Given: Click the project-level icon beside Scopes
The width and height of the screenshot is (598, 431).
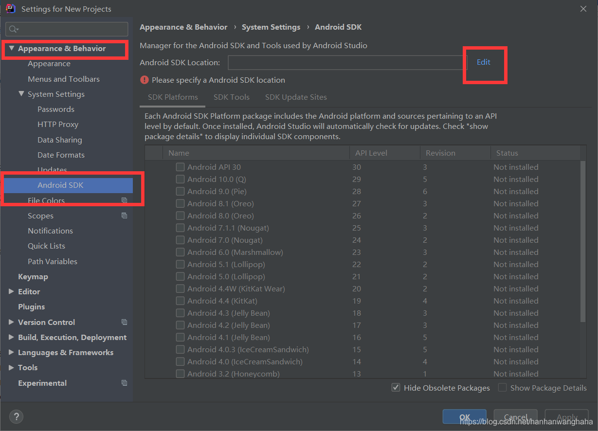Looking at the screenshot, I should (124, 215).
